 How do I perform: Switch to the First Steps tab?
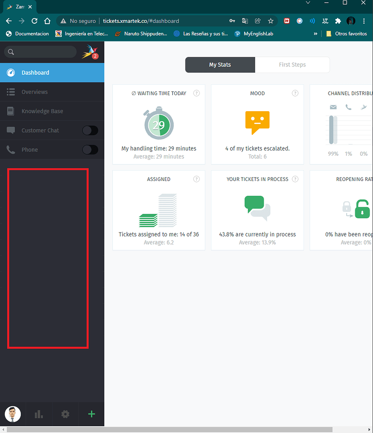tap(292, 65)
